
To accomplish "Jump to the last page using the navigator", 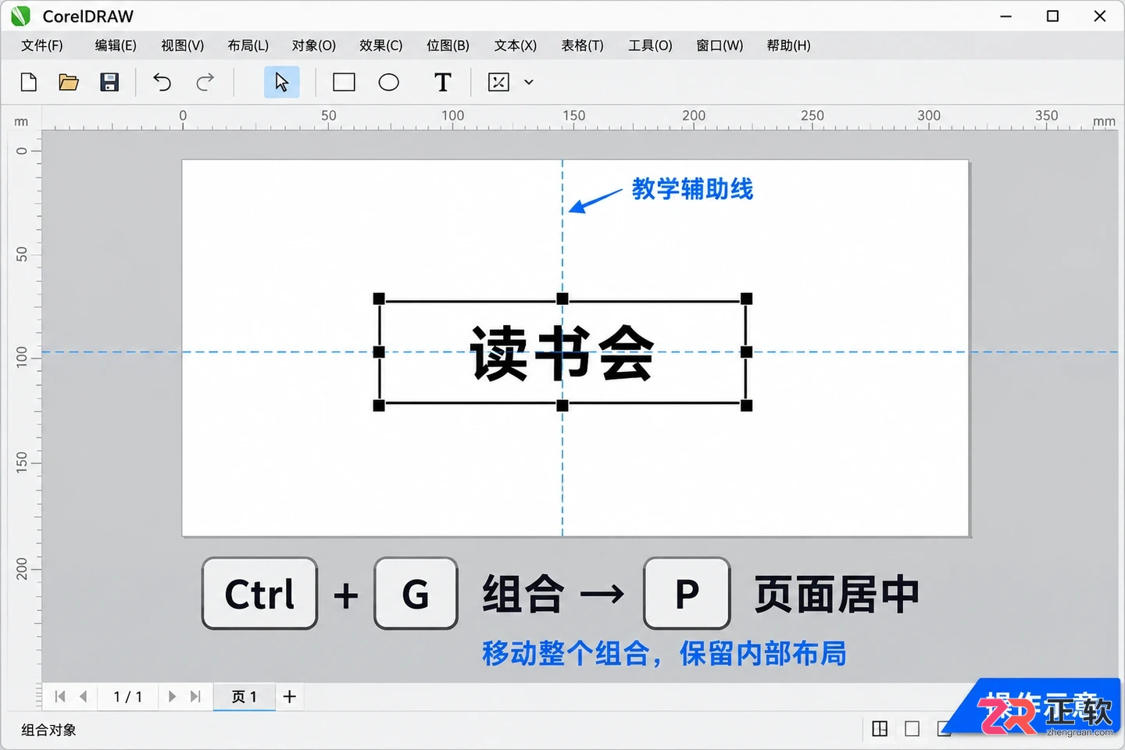I will click(x=195, y=696).
